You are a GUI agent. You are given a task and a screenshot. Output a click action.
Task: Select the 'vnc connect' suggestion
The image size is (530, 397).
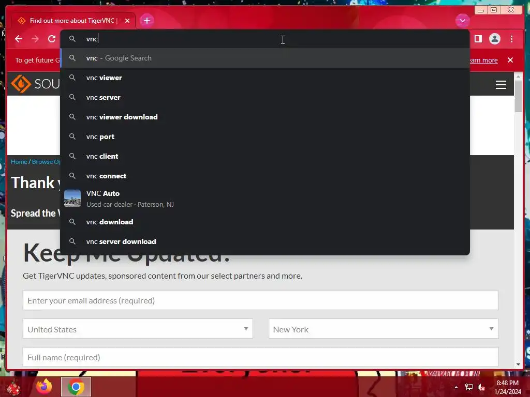265,176
